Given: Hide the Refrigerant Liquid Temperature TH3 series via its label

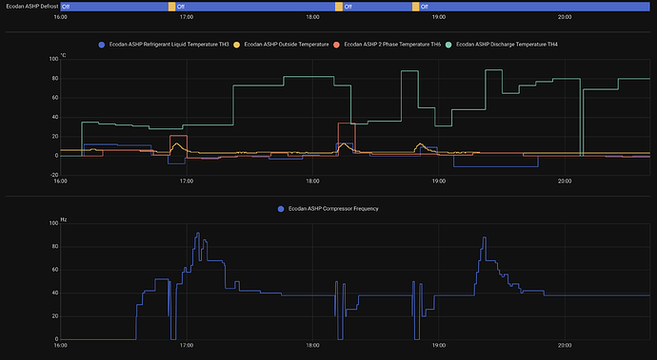Looking at the screenshot, I should tap(169, 45).
